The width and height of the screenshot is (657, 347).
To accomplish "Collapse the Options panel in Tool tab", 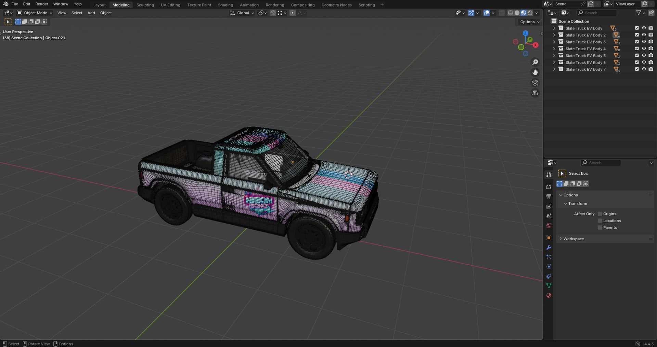I will pyautogui.click(x=570, y=195).
